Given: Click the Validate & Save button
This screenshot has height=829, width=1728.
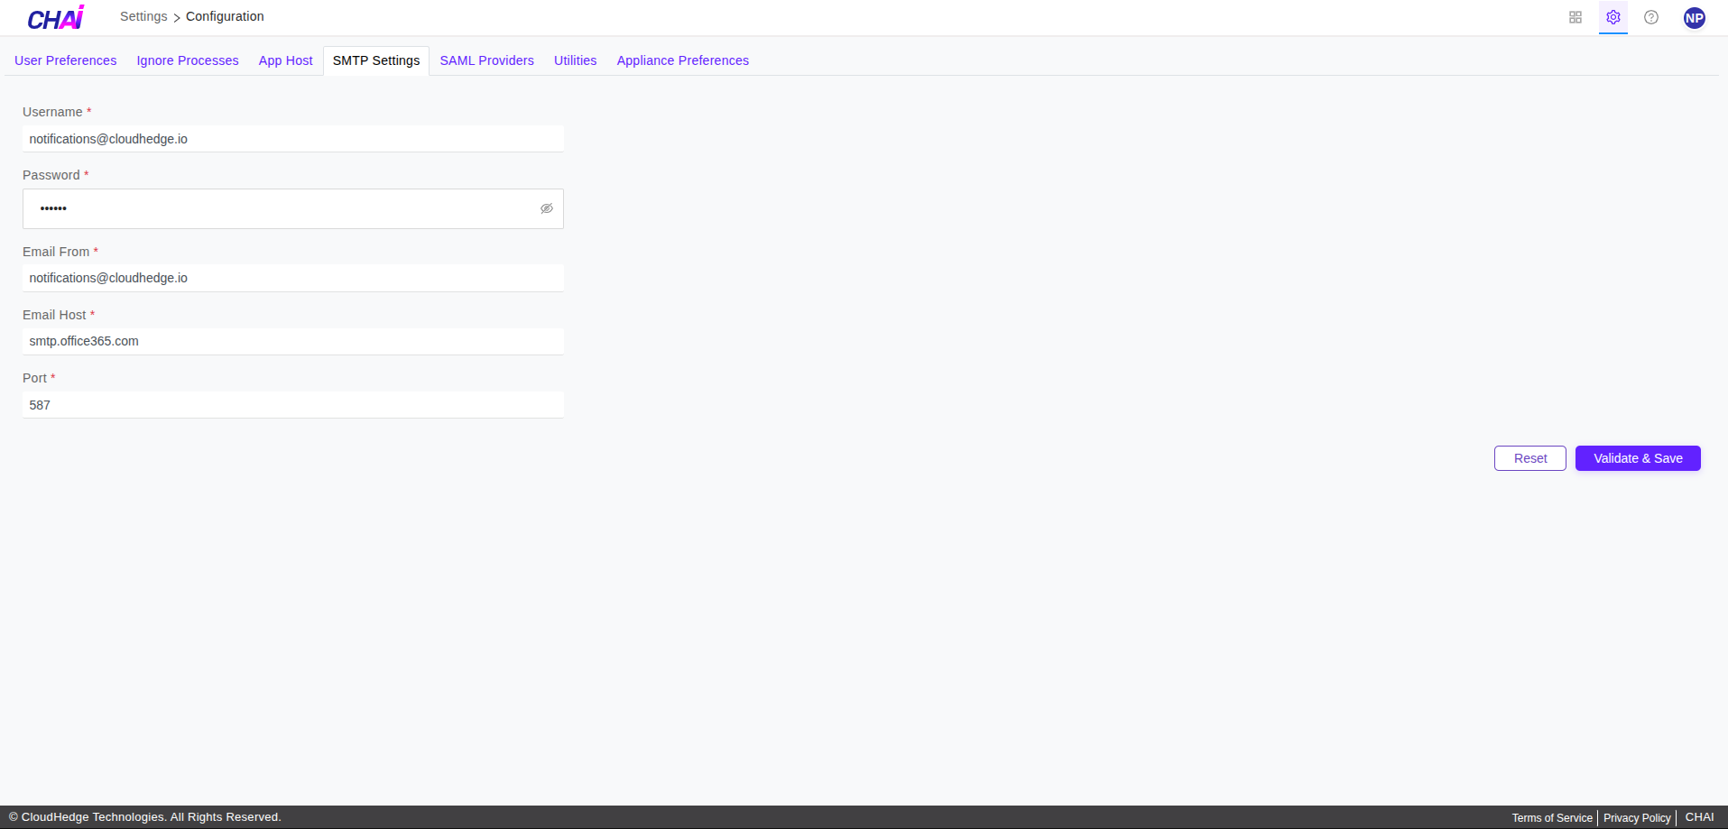Looking at the screenshot, I should click(1636, 458).
